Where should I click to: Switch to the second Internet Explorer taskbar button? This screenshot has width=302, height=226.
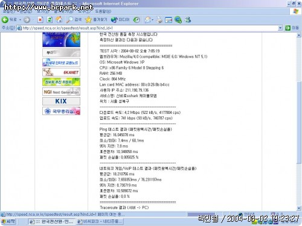(100, 222)
